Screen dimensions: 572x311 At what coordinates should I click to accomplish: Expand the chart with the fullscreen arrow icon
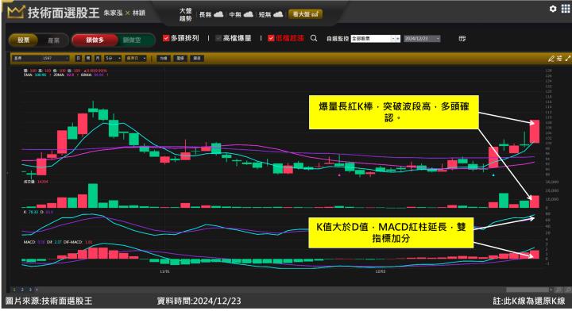point(567,58)
